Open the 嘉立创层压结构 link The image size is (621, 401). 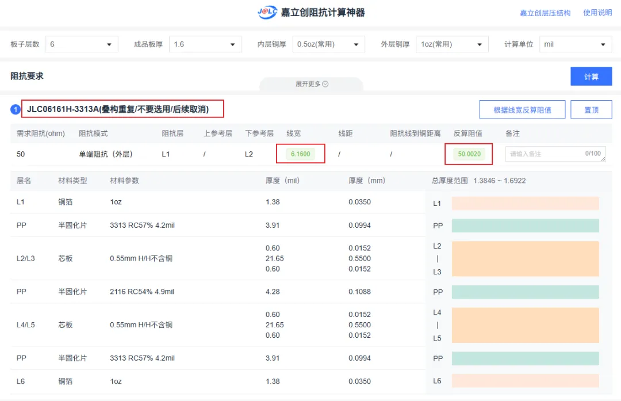point(545,13)
